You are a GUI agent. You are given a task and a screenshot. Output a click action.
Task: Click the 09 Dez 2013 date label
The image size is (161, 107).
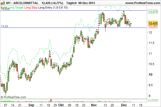[87, 3]
